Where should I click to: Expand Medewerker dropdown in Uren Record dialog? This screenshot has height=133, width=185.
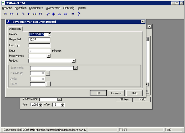[49, 56]
